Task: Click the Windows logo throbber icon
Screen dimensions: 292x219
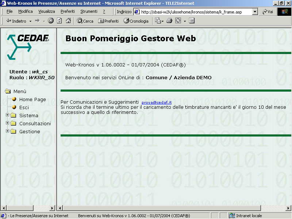Action: click(284, 12)
